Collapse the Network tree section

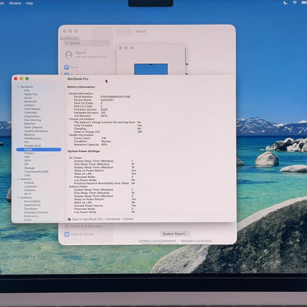click(18, 179)
